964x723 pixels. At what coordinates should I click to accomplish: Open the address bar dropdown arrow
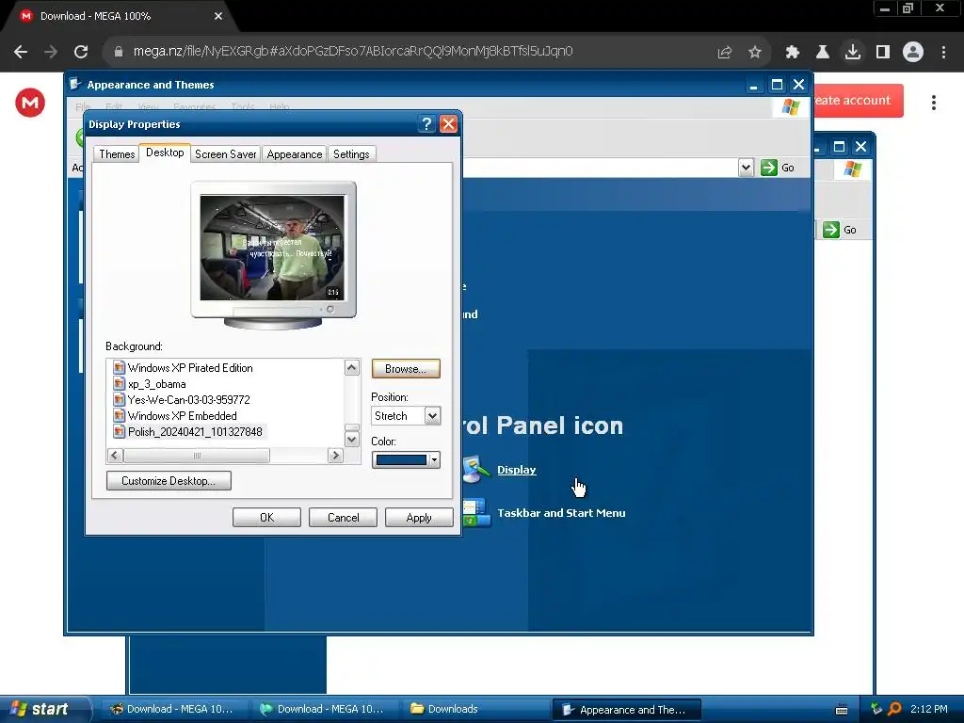[746, 168]
